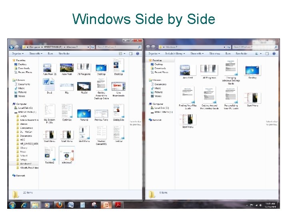This screenshot has width=288, height=216.
Task: Select Optimize file in the left window
Action: 67,112
